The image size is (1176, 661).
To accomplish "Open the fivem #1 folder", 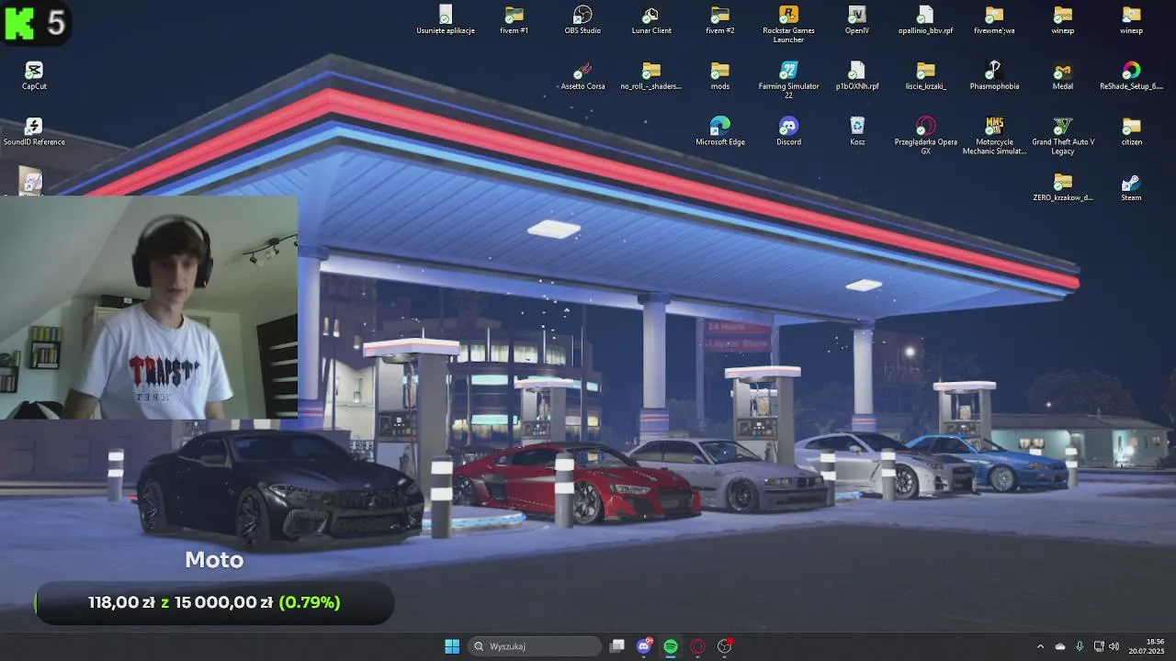I will pos(514,20).
